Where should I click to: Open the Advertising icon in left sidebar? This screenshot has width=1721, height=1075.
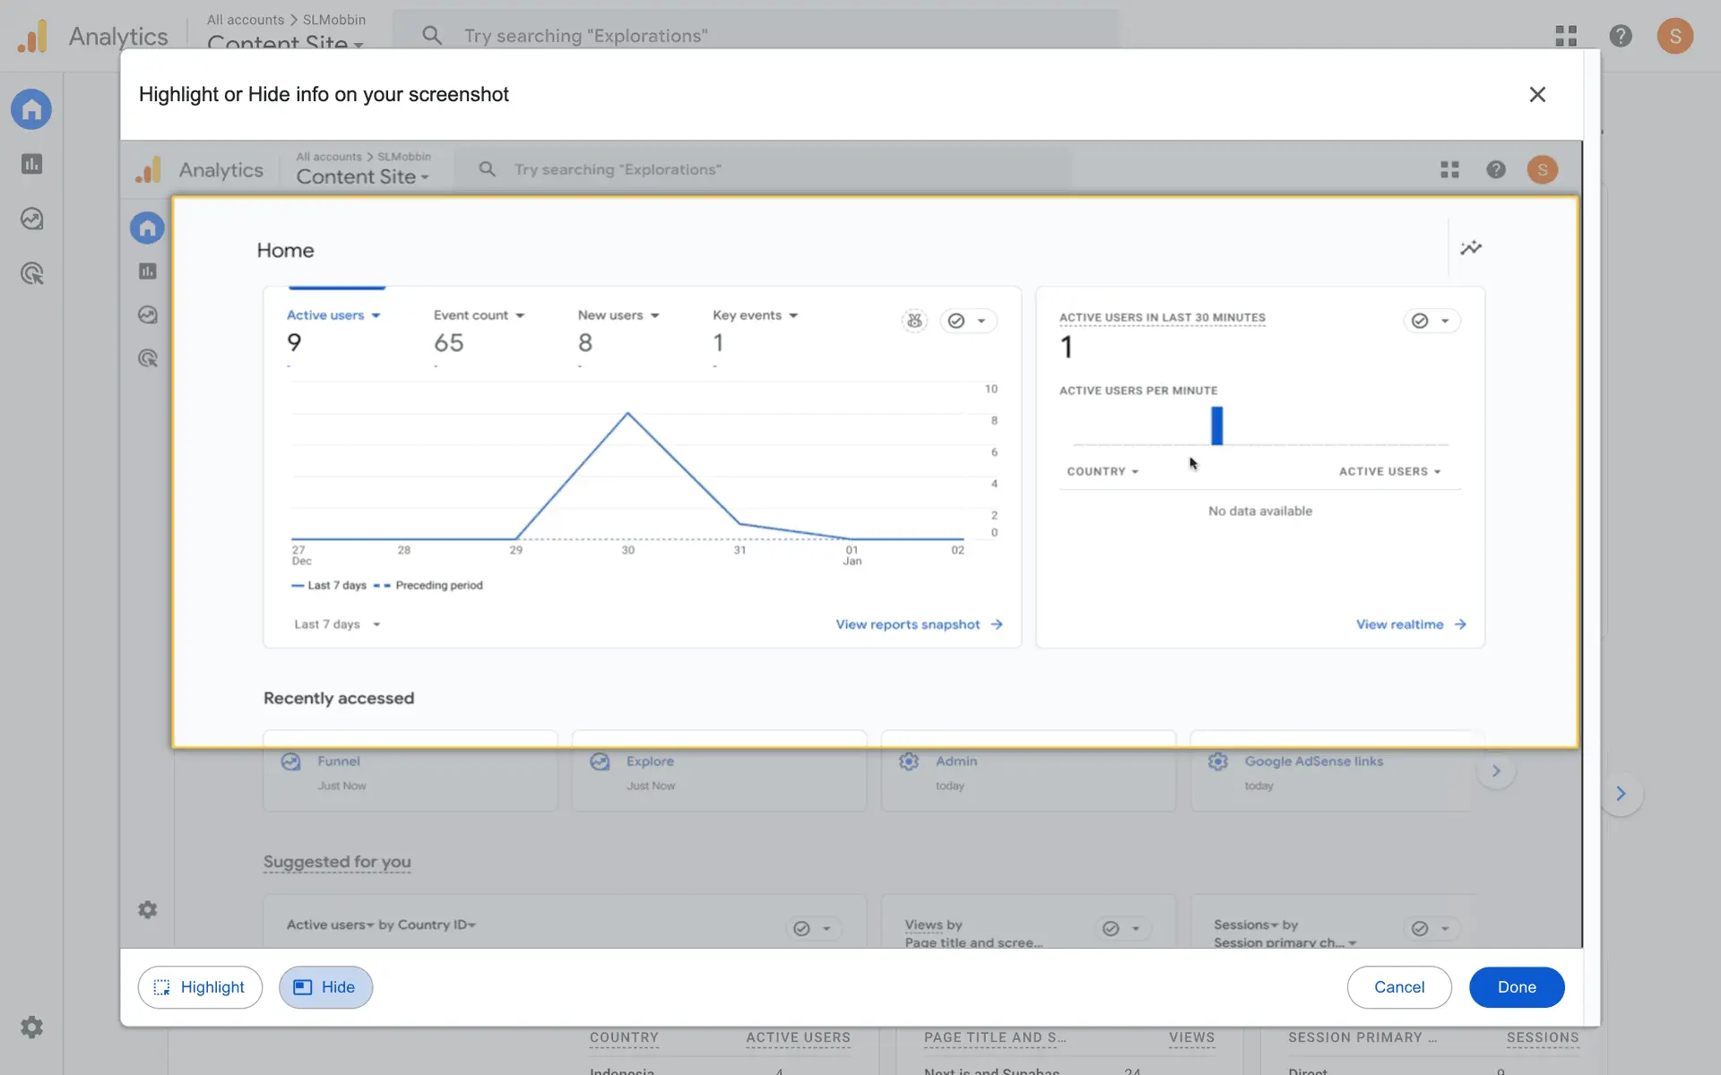click(31, 273)
